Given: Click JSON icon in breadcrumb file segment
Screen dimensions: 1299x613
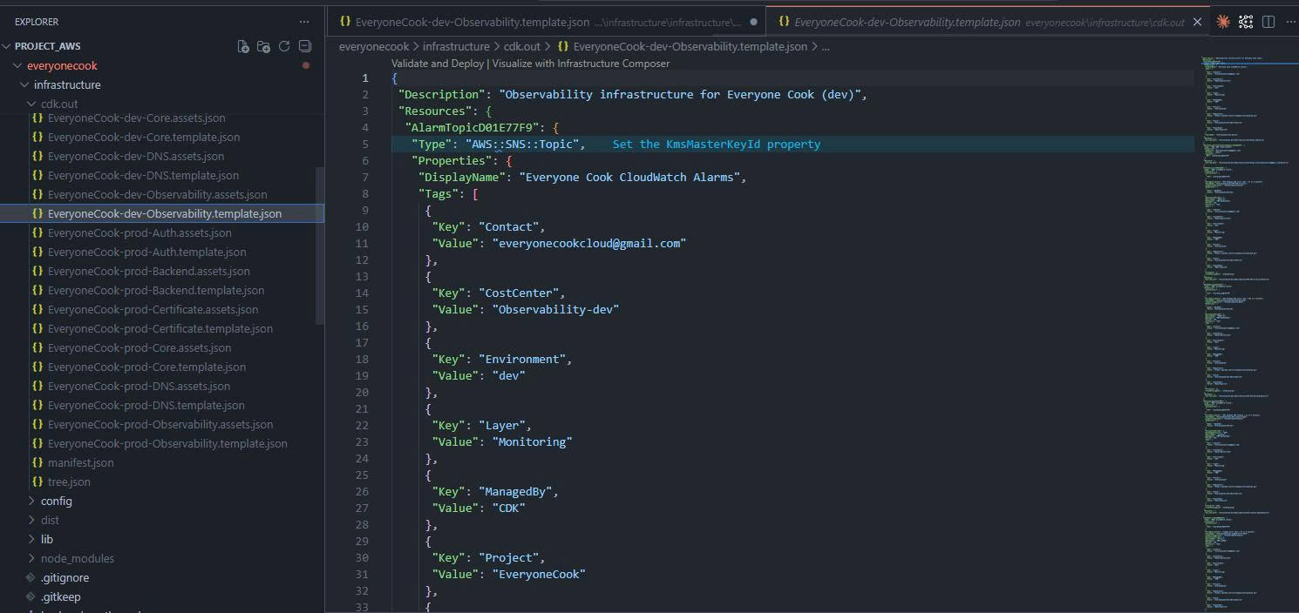Looking at the screenshot, I should 563,46.
